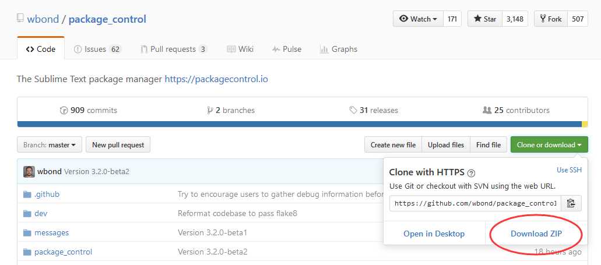View the 171 watchers count
The height and width of the screenshot is (265, 601).
click(452, 19)
